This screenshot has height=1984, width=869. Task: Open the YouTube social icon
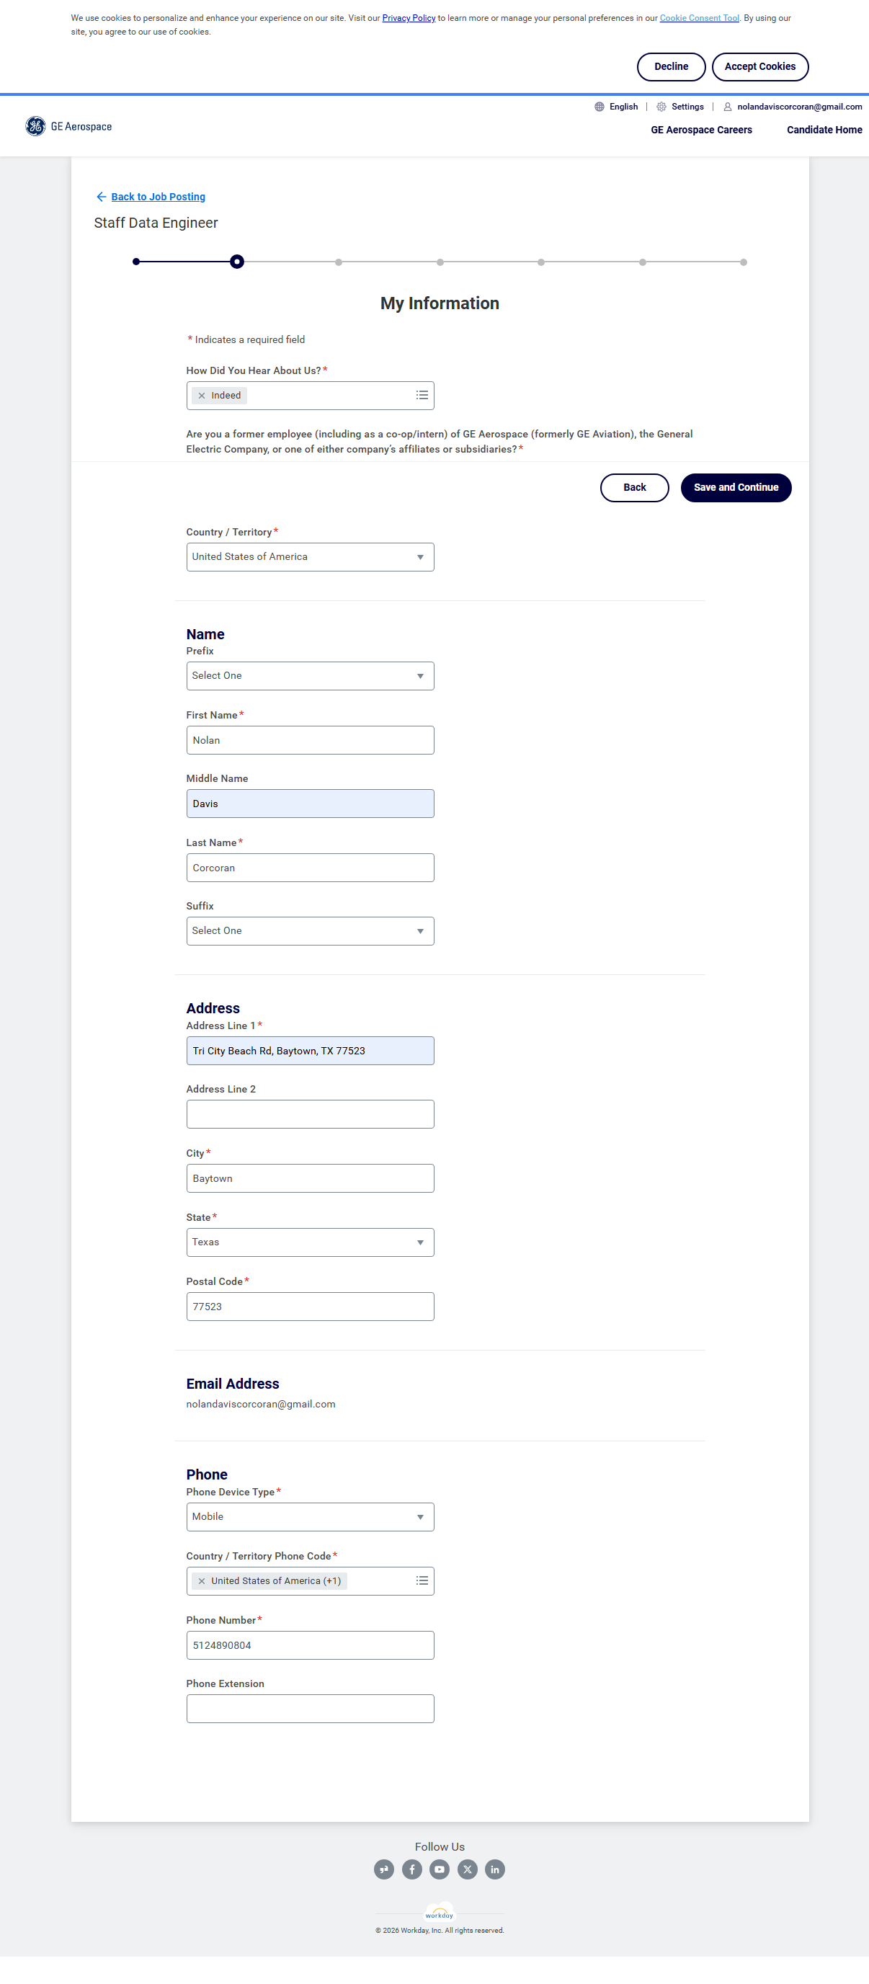click(x=440, y=1869)
